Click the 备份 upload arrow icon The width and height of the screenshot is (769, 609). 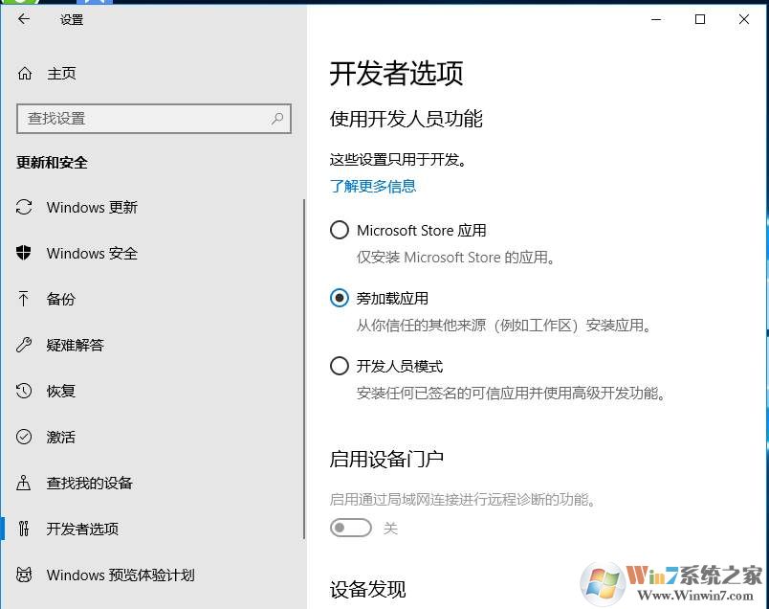24,299
